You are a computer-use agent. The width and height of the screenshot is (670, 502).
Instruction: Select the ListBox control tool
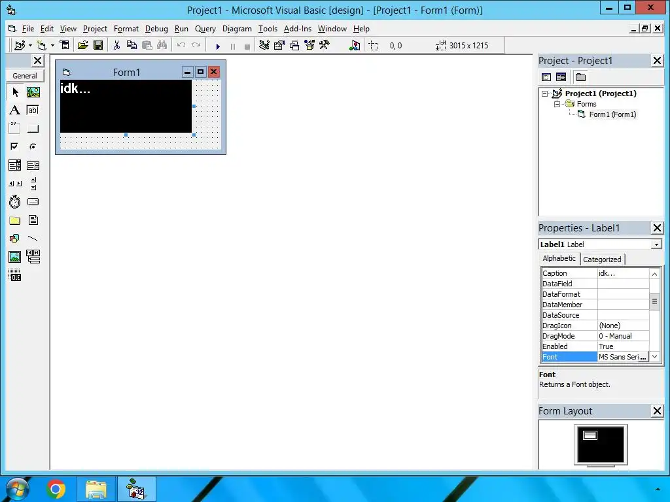coord(33,165)
